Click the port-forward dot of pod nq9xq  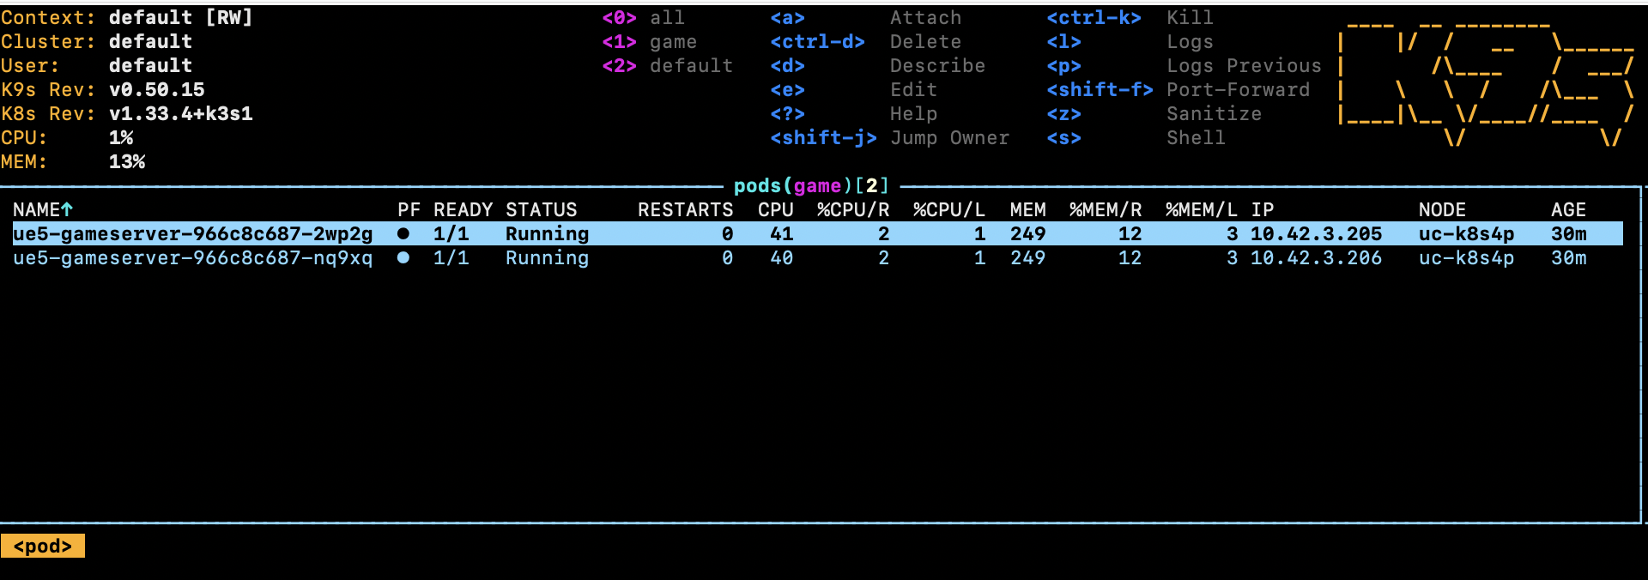point(403,257)
